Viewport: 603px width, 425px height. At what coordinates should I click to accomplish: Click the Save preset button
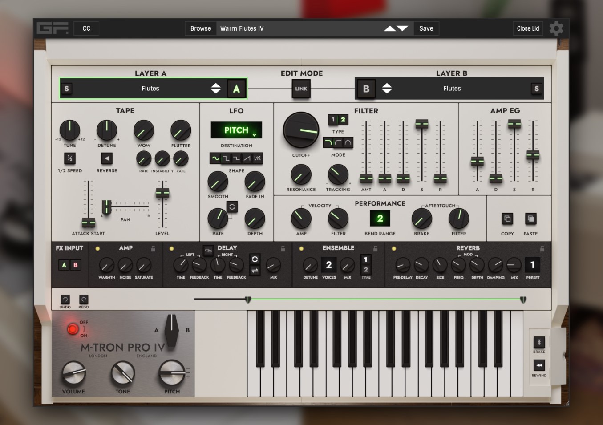click(426, 28)
